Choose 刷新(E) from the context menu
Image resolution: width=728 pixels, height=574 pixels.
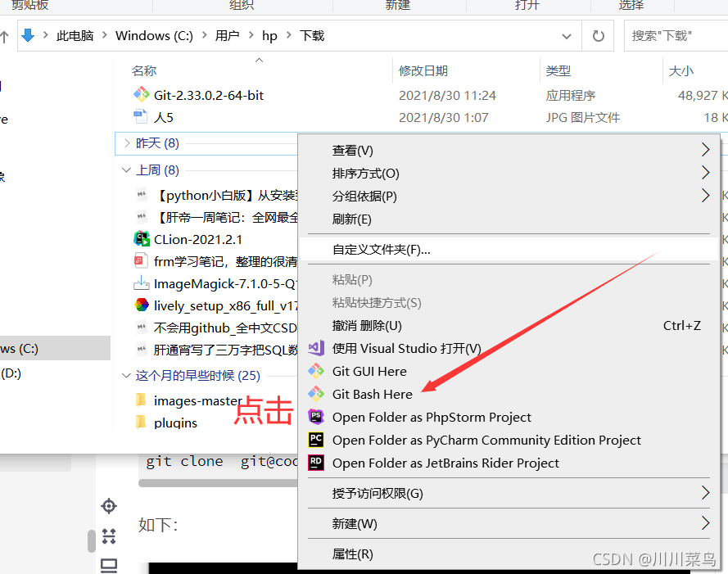click(x=352, y=219)
